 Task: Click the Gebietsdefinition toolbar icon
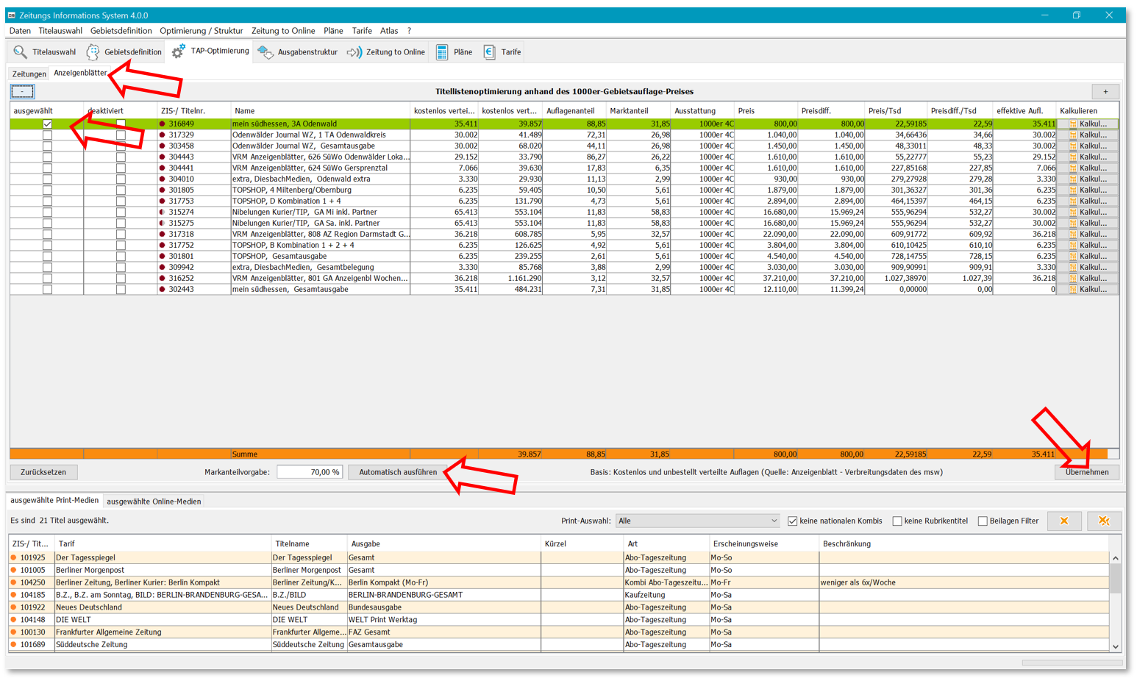coord(93,52)
